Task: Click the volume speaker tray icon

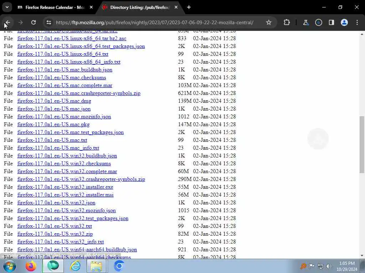Action: pyautogui.click(x=329, y=266)
